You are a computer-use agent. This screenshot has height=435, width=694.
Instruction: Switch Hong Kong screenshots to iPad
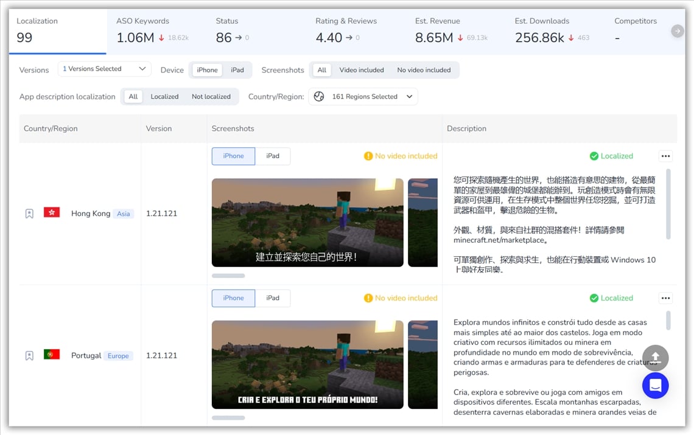point(272,156)
